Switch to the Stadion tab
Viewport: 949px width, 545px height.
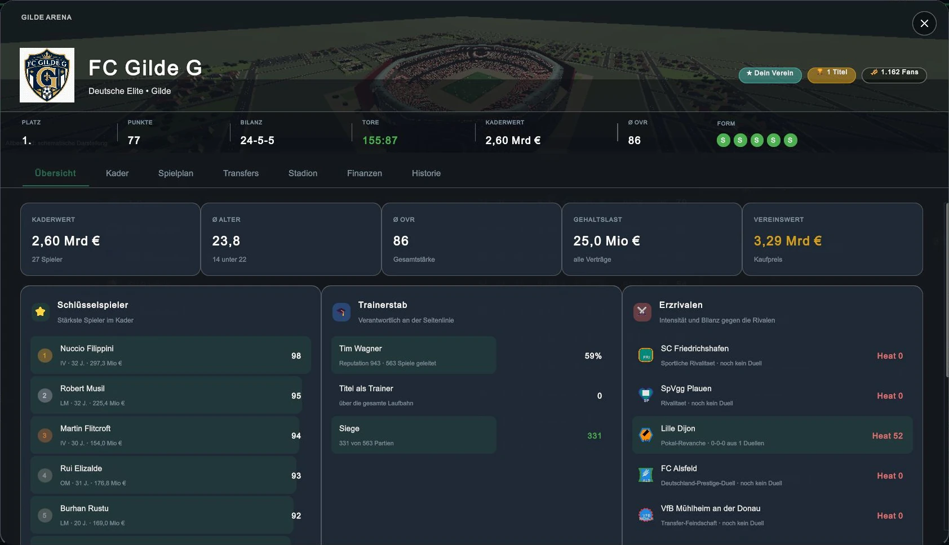pos(303,173)
